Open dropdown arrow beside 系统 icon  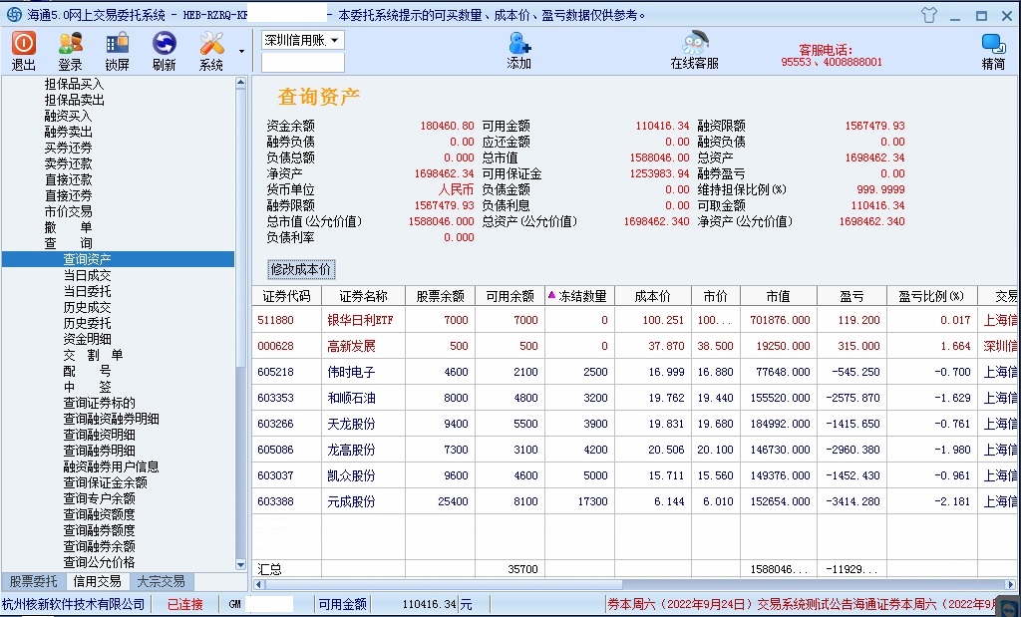tap(241, 51)
